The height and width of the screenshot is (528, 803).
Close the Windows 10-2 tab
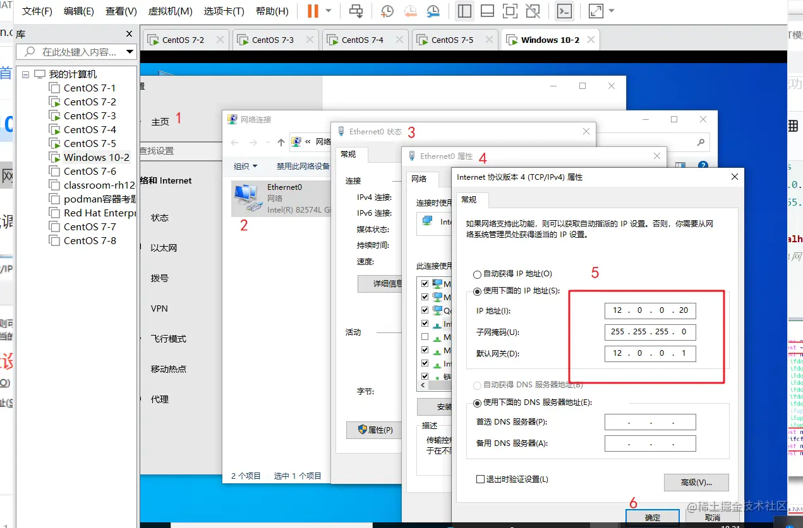(x=591, y=40)
